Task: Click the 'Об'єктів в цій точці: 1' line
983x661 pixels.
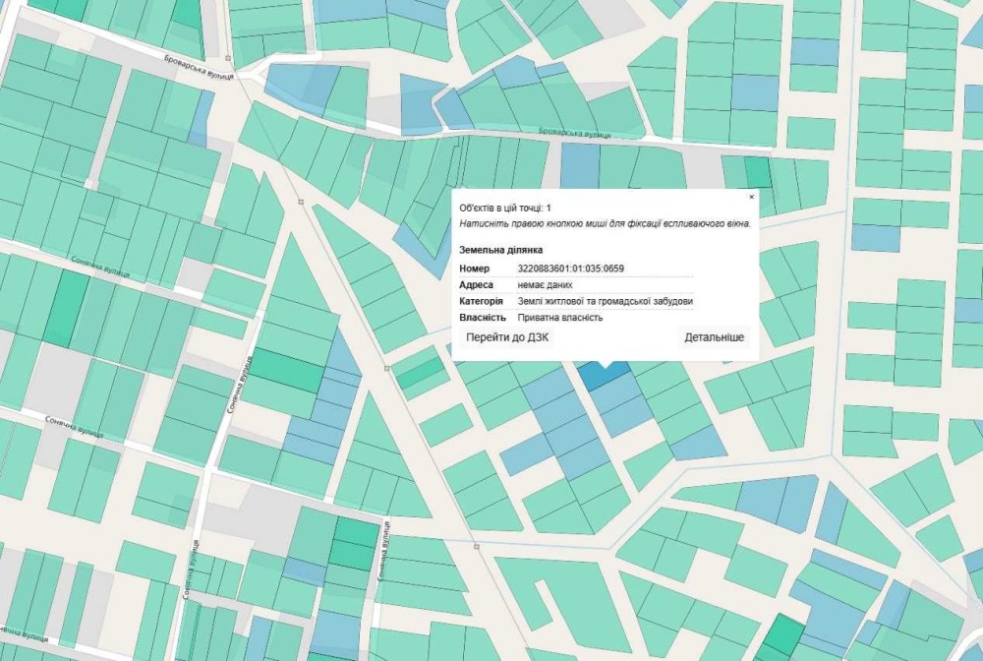Action: [505, 209]
